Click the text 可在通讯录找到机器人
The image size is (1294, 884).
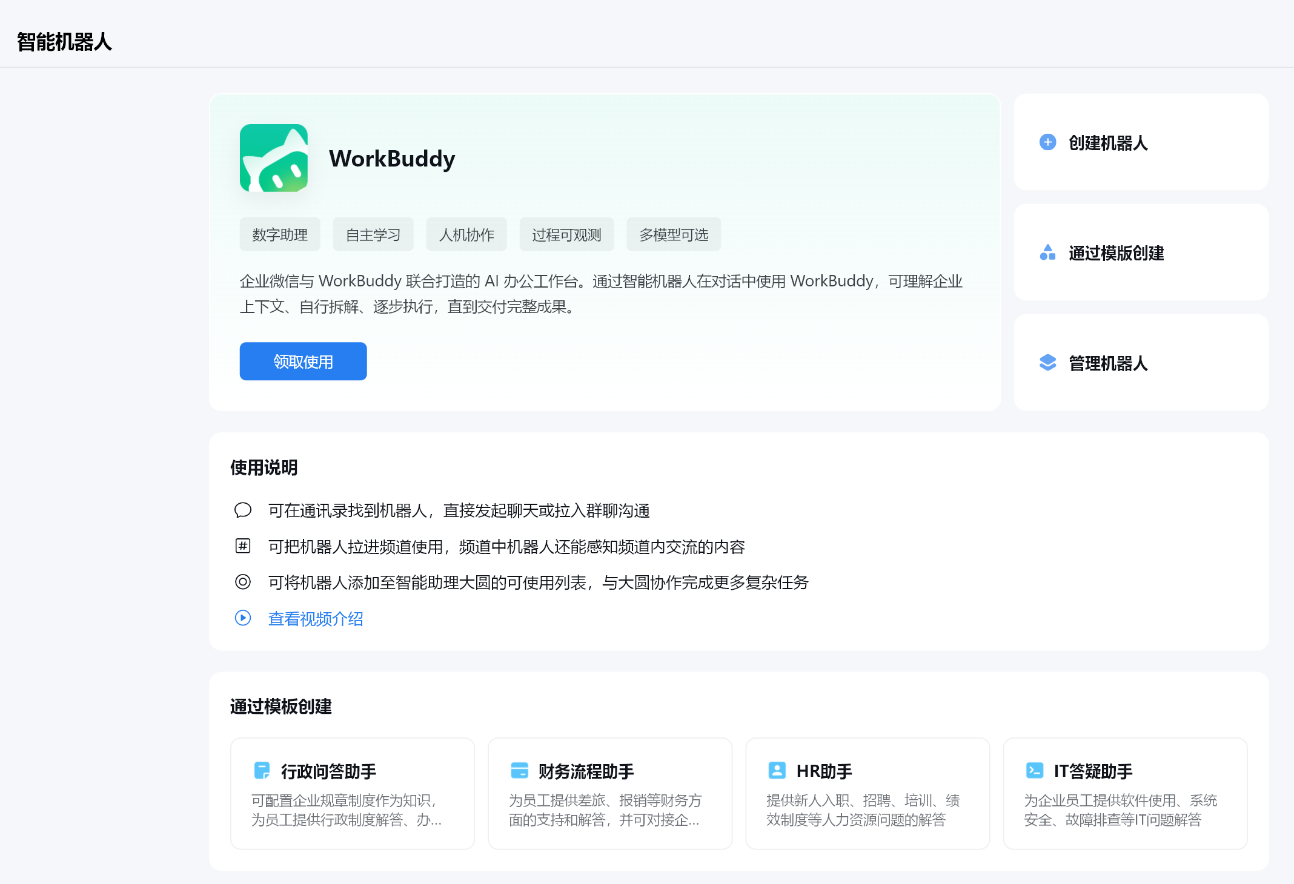[x=348, y=511]
